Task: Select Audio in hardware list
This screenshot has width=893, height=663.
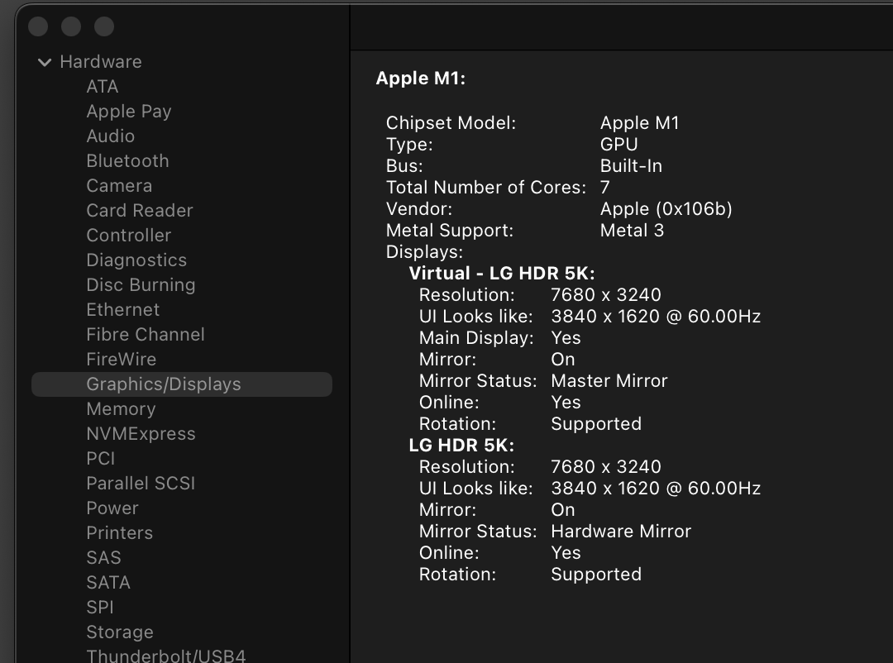Action: click(x=110, y=136)
